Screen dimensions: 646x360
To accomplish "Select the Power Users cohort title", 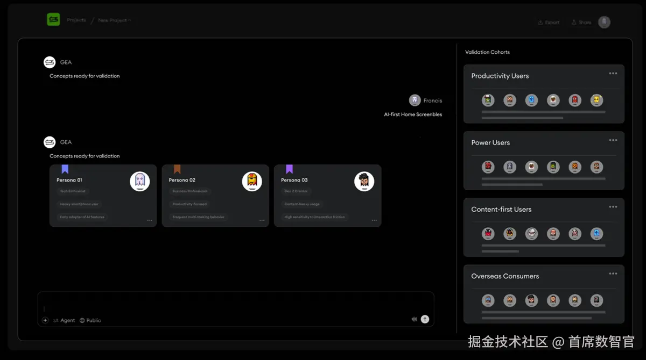I will point(490,142).
